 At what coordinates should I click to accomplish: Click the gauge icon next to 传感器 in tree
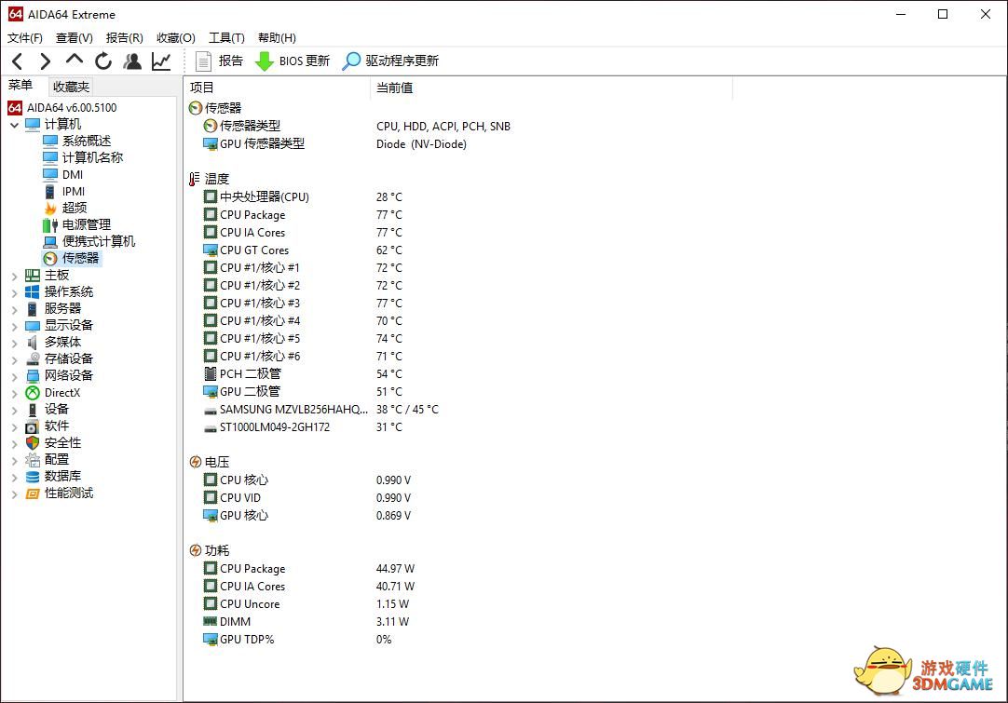tap(50, 258)
